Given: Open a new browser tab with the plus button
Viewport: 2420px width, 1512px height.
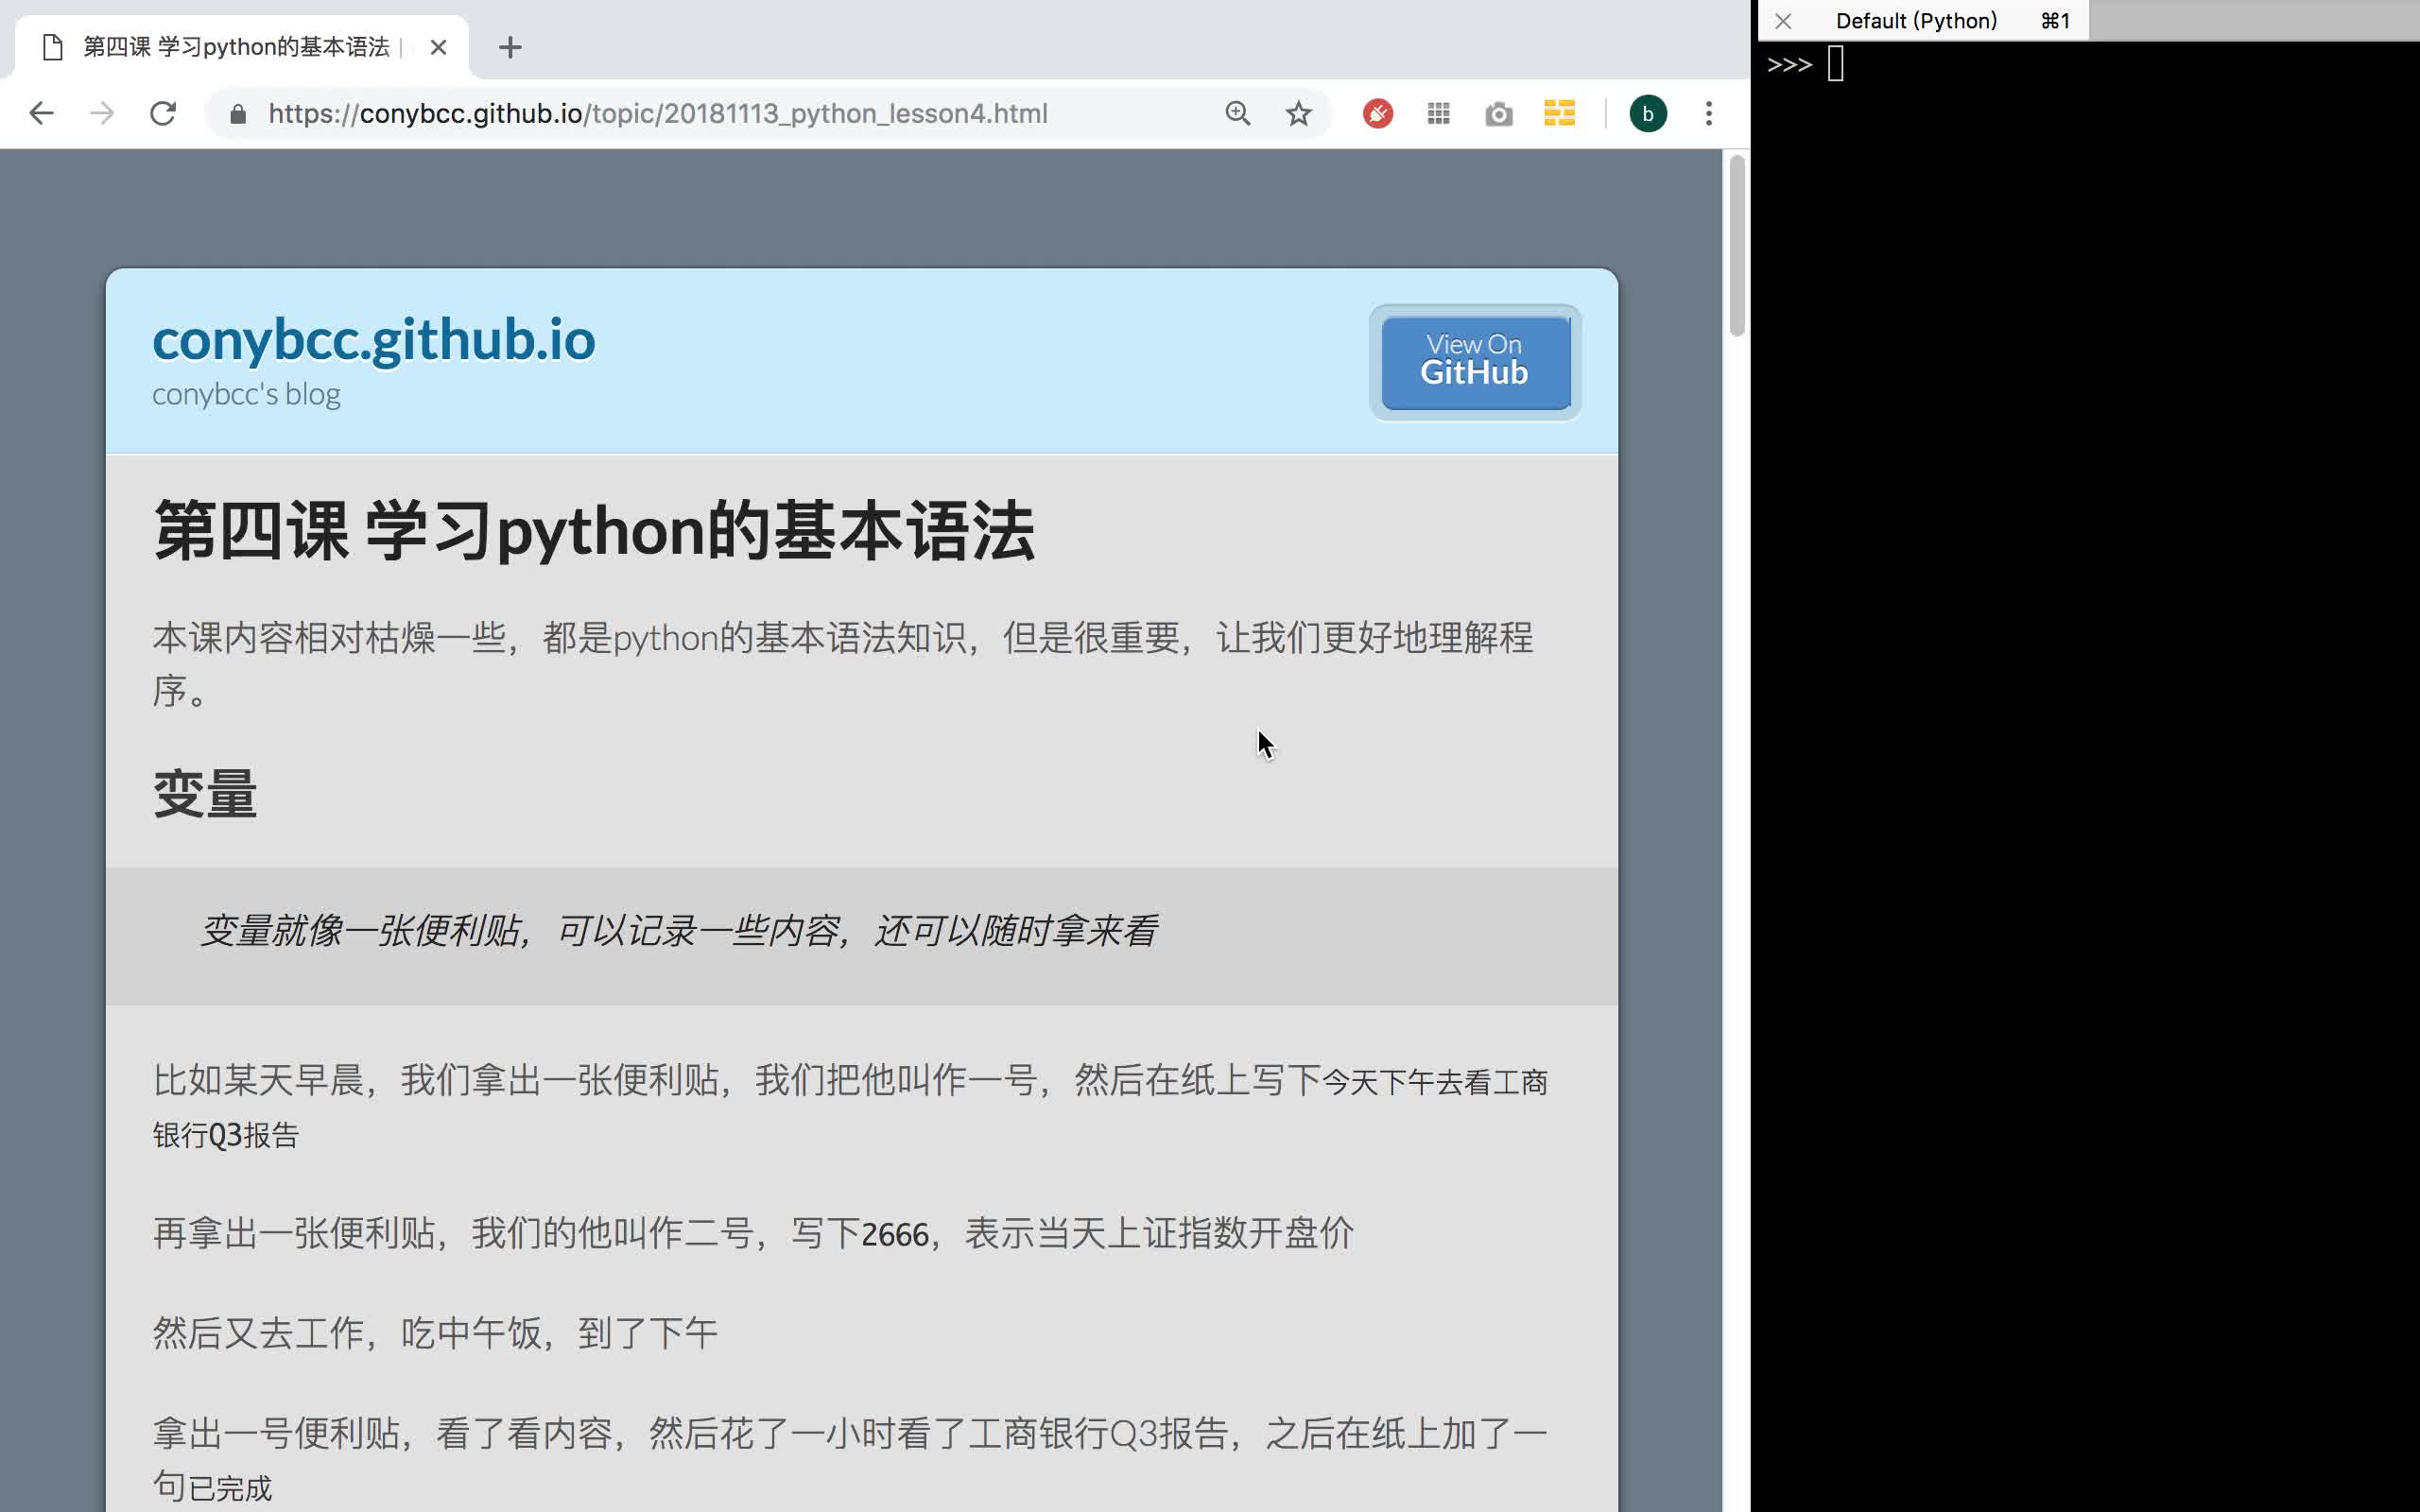Looking at the screenshot, I should pos(510,46).
